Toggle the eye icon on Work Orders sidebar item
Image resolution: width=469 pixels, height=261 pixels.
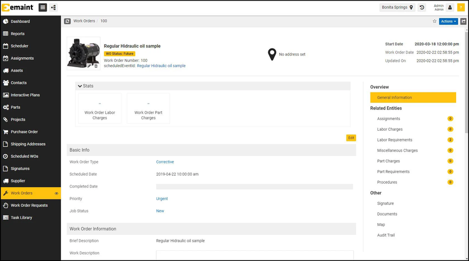pos(56,193)
